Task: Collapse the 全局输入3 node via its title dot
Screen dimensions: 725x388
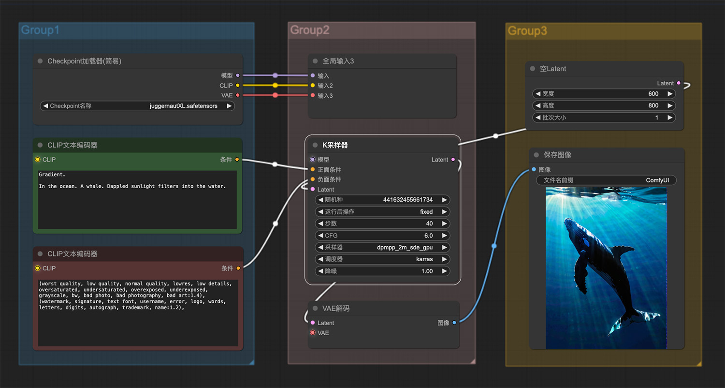Action: (315, 61)
